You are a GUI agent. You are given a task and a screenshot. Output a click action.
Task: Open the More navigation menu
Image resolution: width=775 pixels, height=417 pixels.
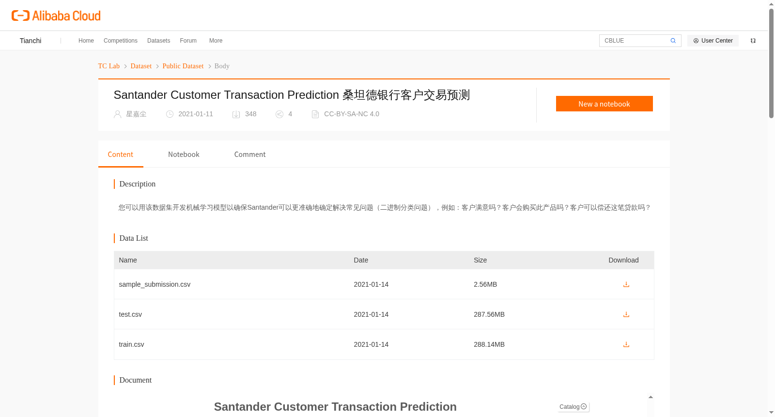[x=216, y=41]
